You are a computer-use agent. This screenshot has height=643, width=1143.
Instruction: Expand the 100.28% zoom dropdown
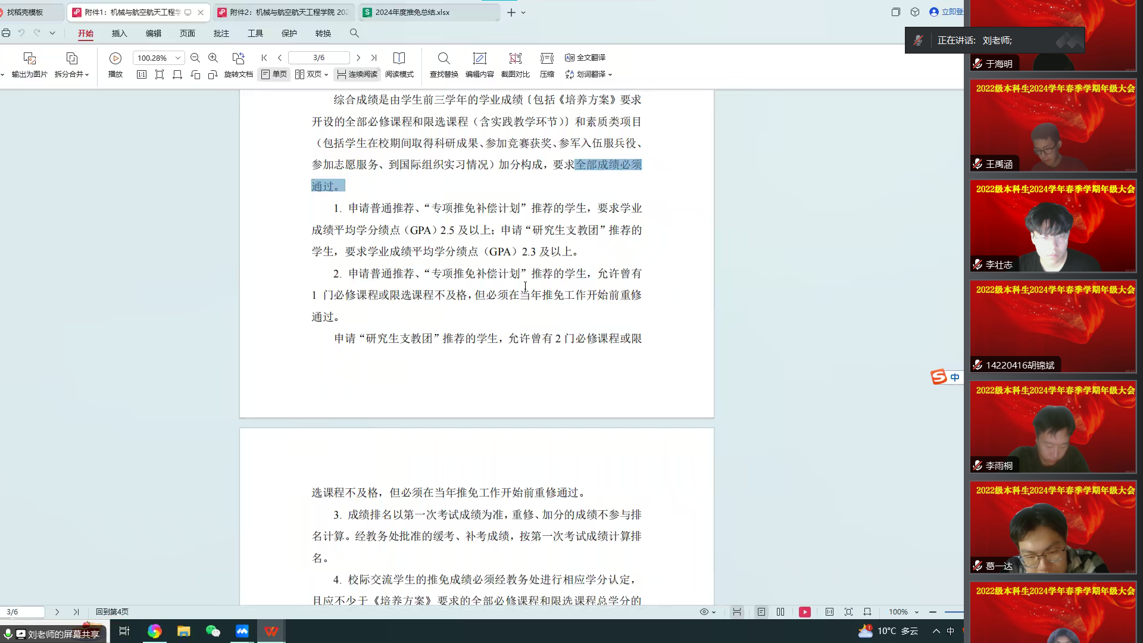coord(177,58)
